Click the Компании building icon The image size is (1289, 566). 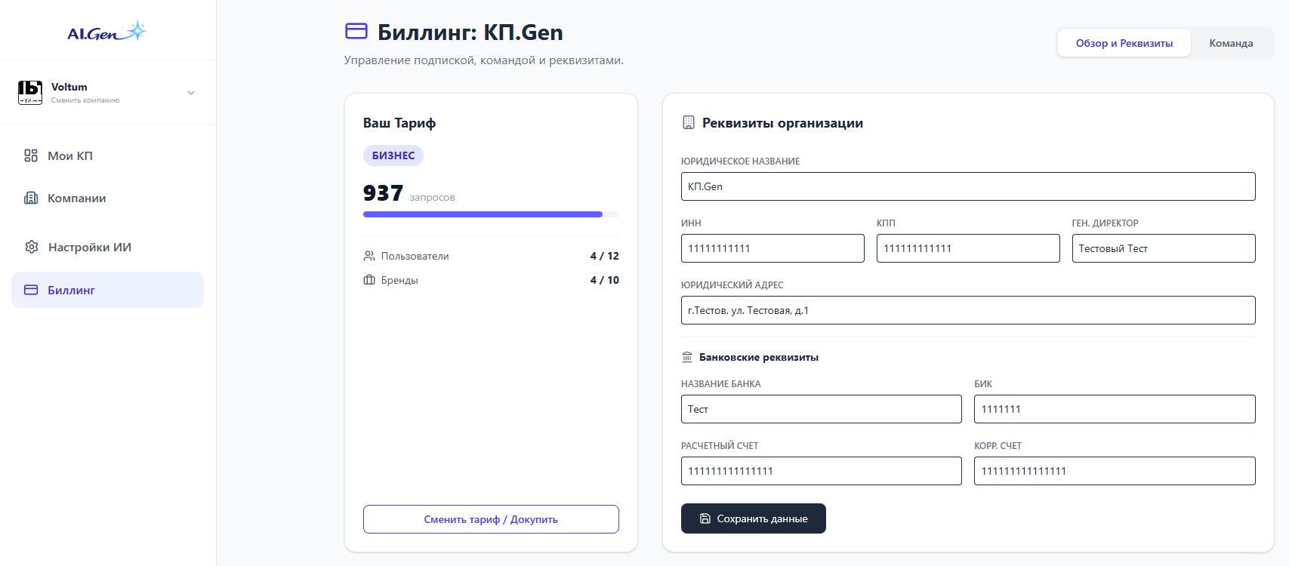31,198
